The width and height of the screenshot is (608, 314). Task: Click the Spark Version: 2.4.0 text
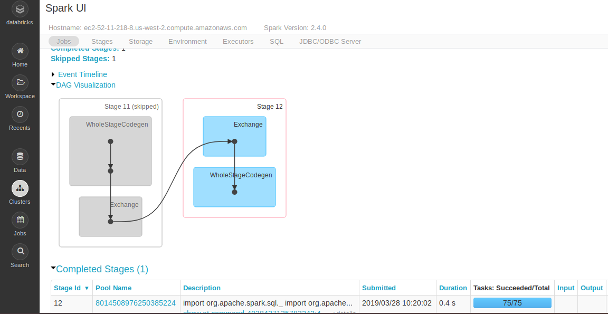[x=295, y=28]
